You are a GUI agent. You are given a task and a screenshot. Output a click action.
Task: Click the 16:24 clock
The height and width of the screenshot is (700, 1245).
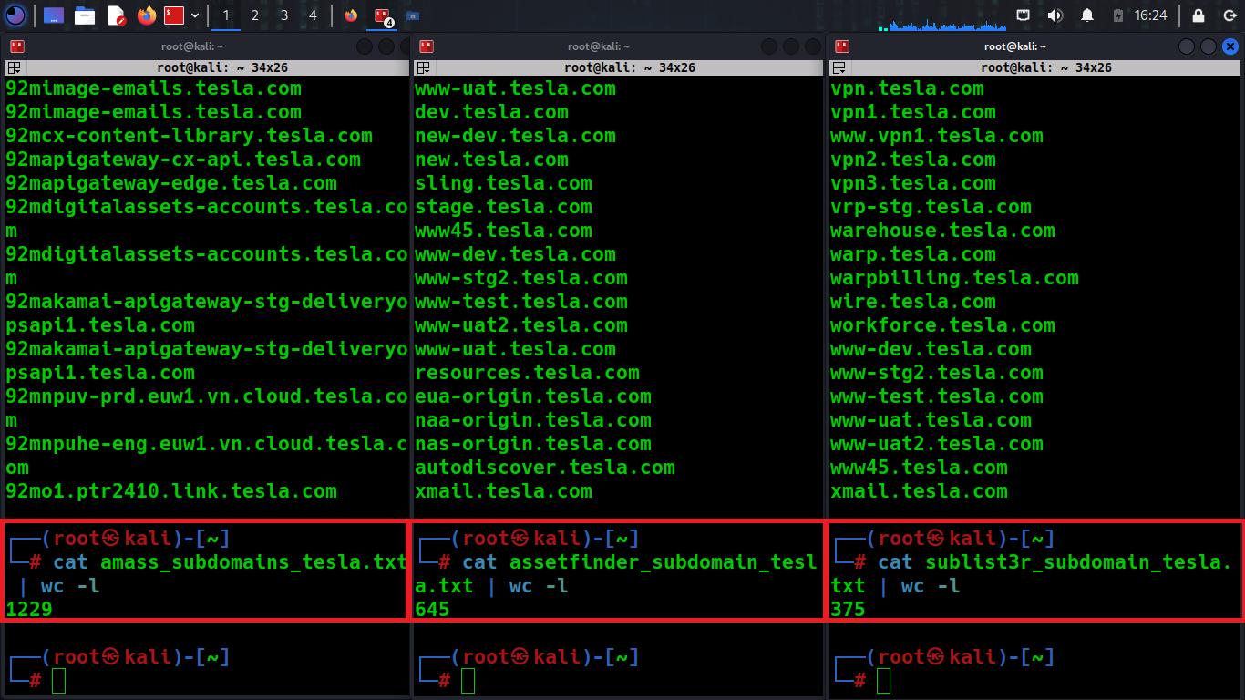tap(1150, 15)
